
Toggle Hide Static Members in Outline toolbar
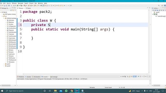(159, 10)
